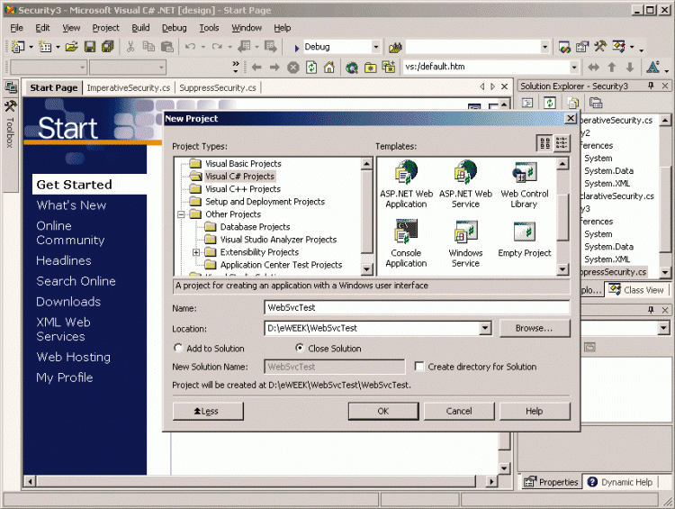675x509 pixels.
Task: Click the Search web globe icon
Action: 352,68
